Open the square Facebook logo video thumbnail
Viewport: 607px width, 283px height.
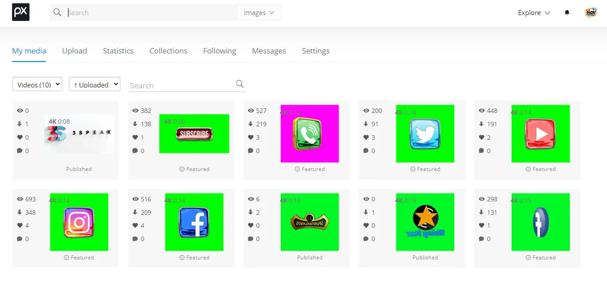coord(194,222)
